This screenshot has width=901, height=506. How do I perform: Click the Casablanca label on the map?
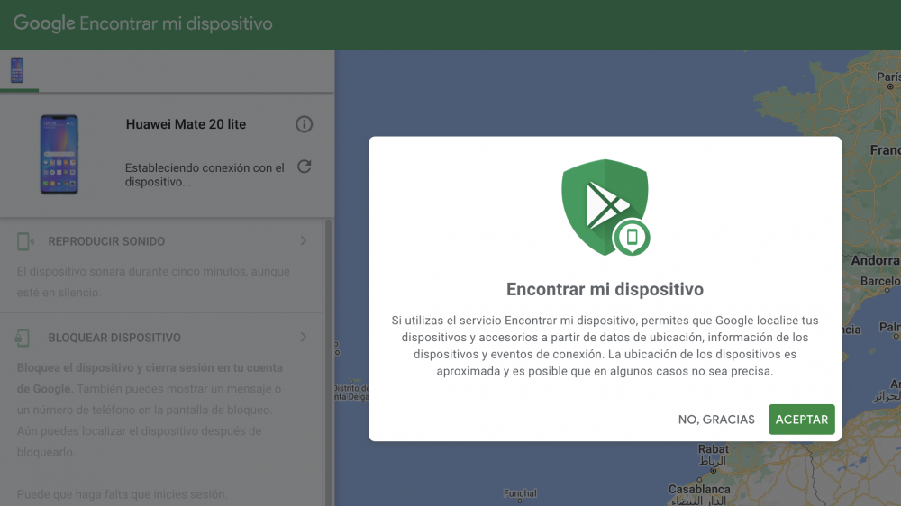coord(699,490)
